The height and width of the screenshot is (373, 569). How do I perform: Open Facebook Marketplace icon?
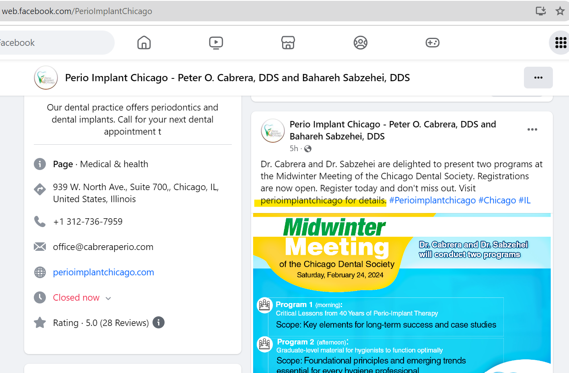pos(288,43)
